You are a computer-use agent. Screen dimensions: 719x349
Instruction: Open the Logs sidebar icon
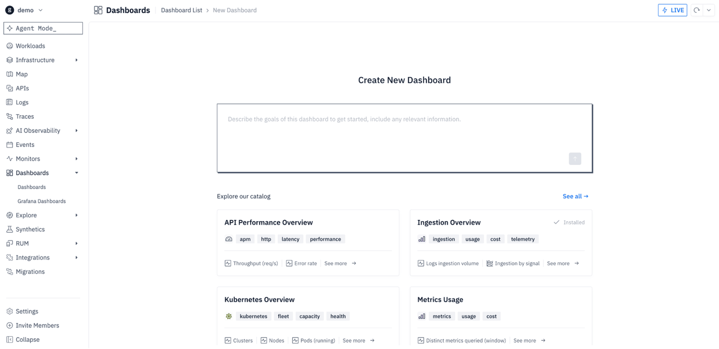pyautogui.click(x=9, y=102)
